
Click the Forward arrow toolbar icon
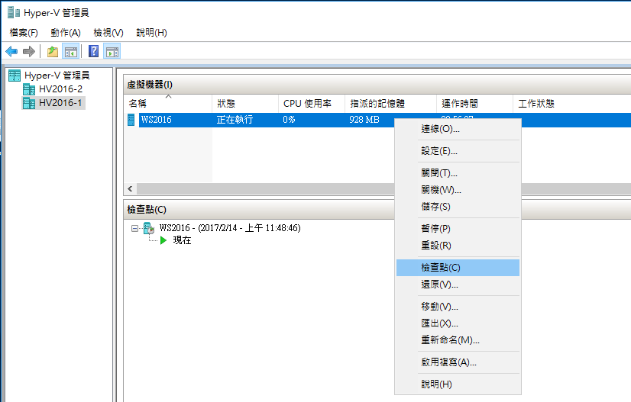pyautogui.click(x=29, y=51)
